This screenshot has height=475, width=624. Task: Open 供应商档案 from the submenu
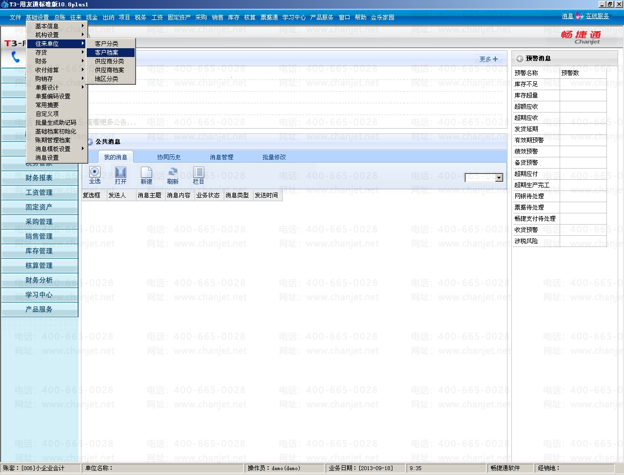pyautogui.click(x=111, y=70)
